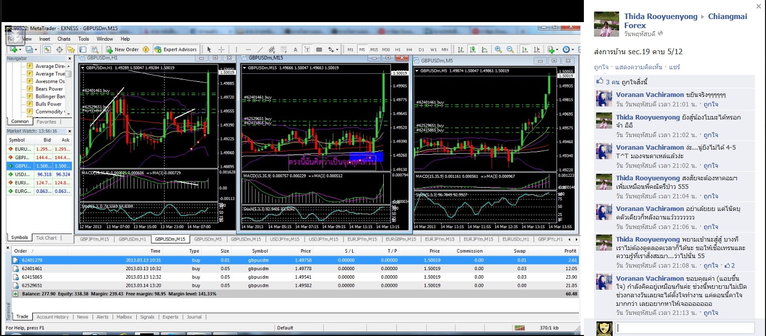The width and height of the screenshot is (766, 336).
Task: Click the yellow diamond MetaEditor icon
Action: [146, 49]
